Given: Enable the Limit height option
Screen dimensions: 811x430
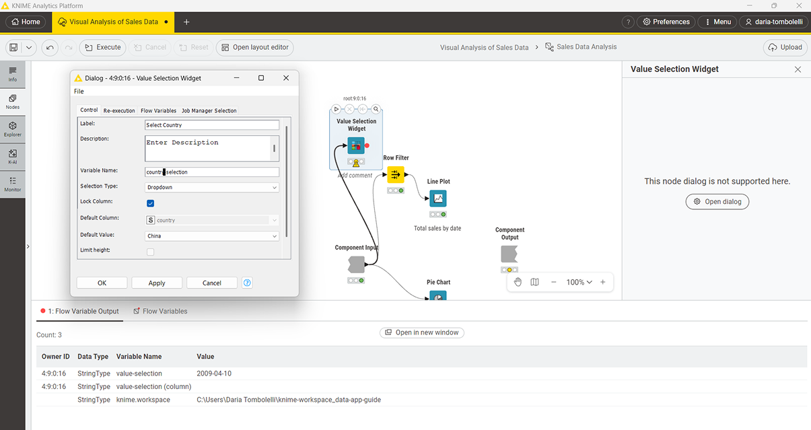Looking at the screenshot, I should click(x=150, y=252).
